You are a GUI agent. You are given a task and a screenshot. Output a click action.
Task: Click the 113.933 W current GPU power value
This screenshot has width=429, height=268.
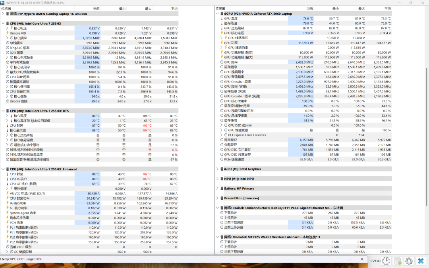pyautogui.click(x=305, y=42)
